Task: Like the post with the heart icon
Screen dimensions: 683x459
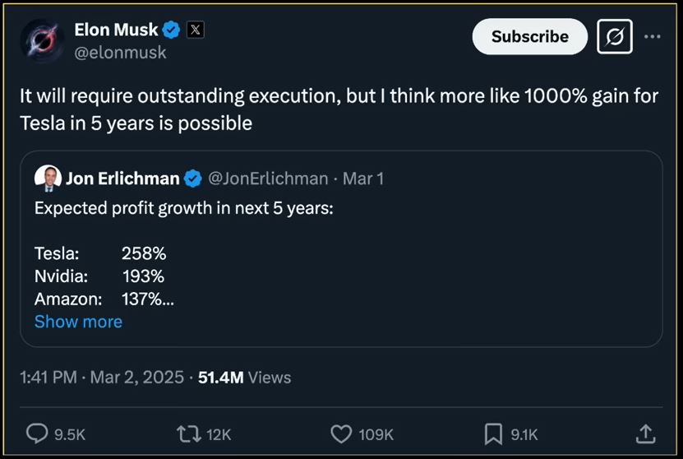Action: [341, 433]
